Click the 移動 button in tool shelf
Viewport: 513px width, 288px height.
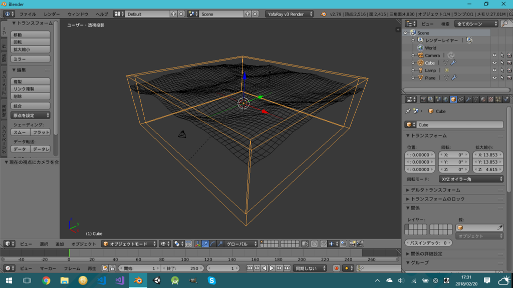pyautogui.click(x=31, y=34)
